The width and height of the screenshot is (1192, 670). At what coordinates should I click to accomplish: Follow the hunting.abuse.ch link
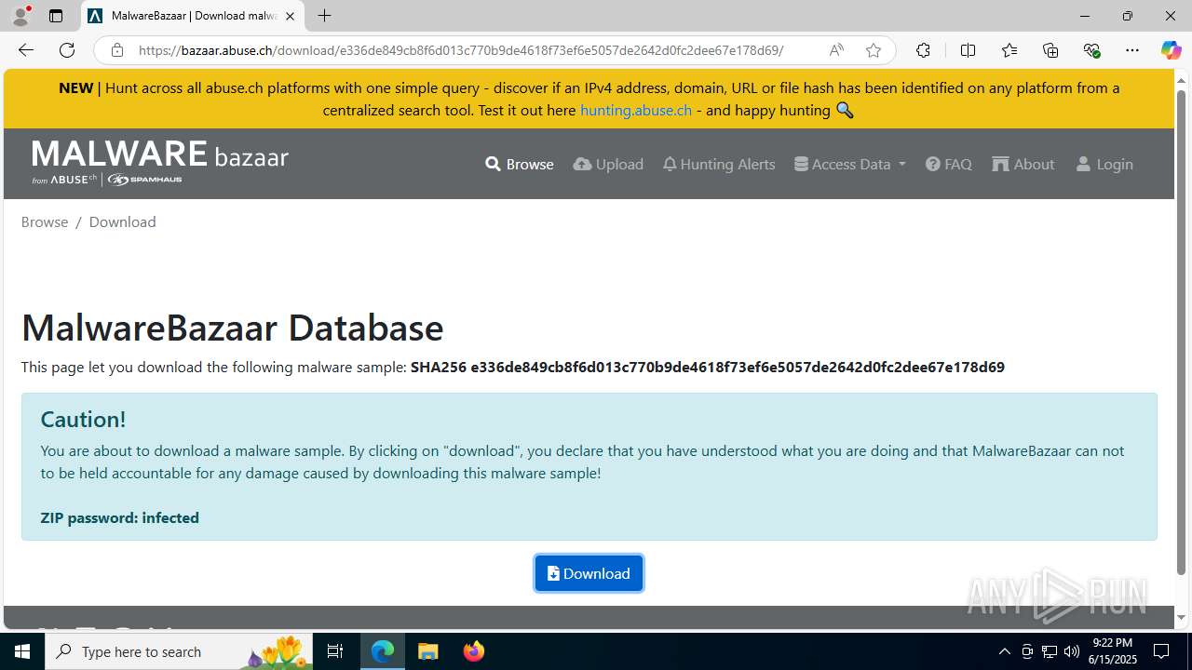636,110
